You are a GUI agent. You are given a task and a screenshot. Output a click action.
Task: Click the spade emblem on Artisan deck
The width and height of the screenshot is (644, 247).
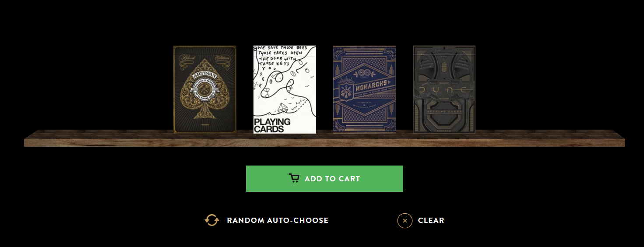[x=205, y=91]
